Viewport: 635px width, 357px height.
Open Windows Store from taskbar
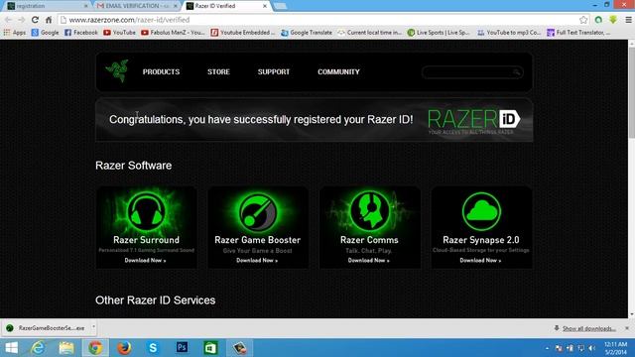210,348
